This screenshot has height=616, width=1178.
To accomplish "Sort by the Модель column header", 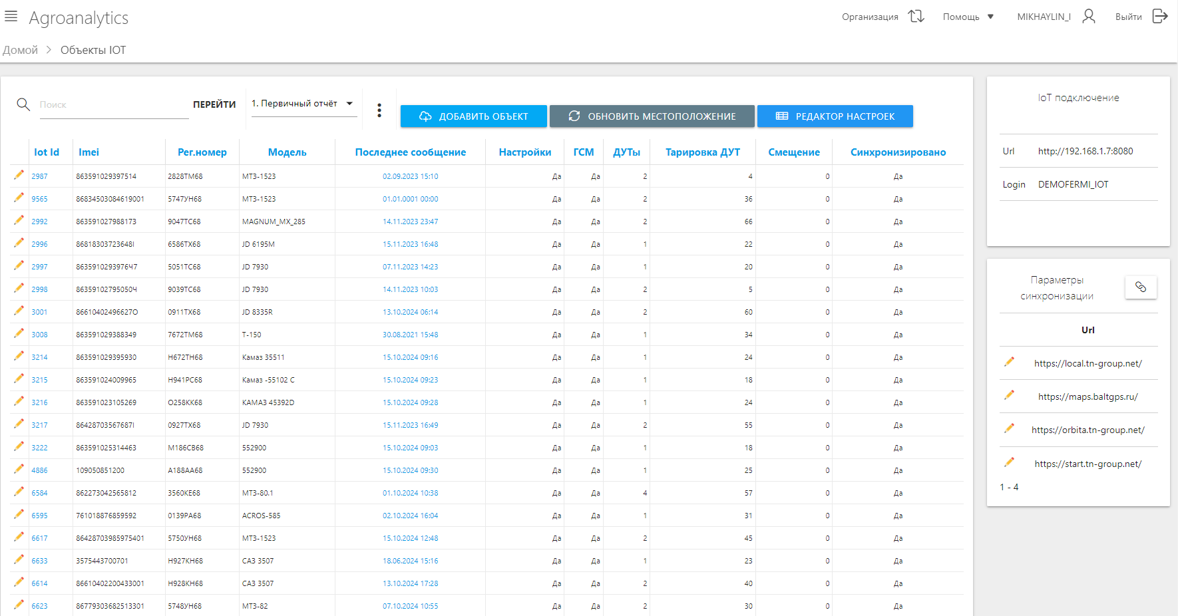I will [287, 152].
